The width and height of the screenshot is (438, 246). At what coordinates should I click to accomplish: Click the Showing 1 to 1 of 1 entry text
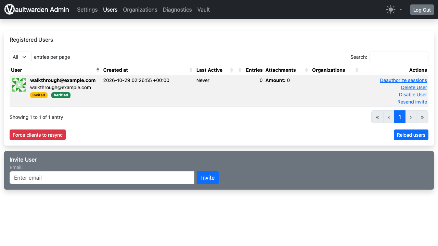pos(36,117)
